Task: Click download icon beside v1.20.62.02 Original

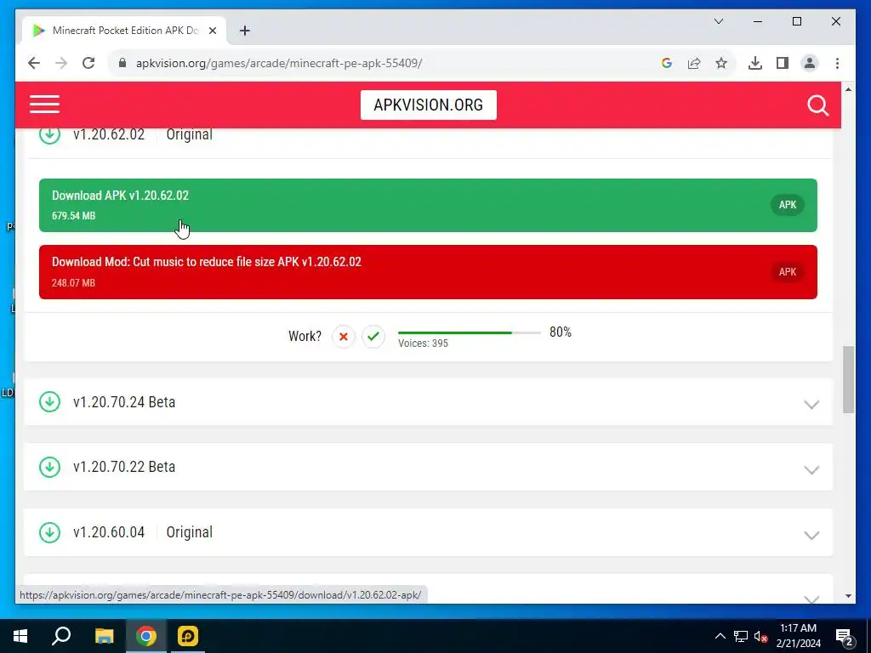Action: pyautogui.click(x=49, y=135)
